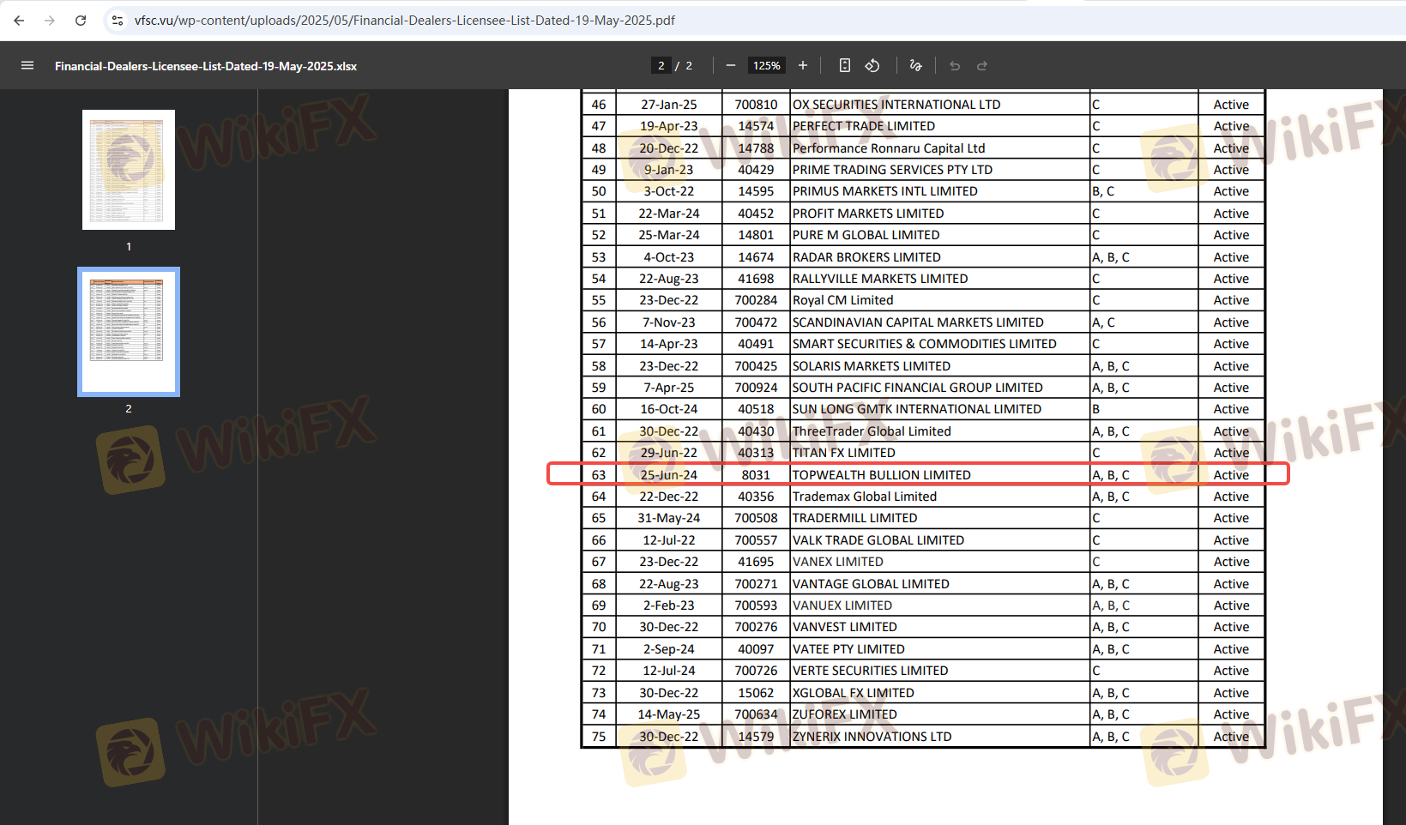Go back using browser back arrow

(x=19, y=21)
